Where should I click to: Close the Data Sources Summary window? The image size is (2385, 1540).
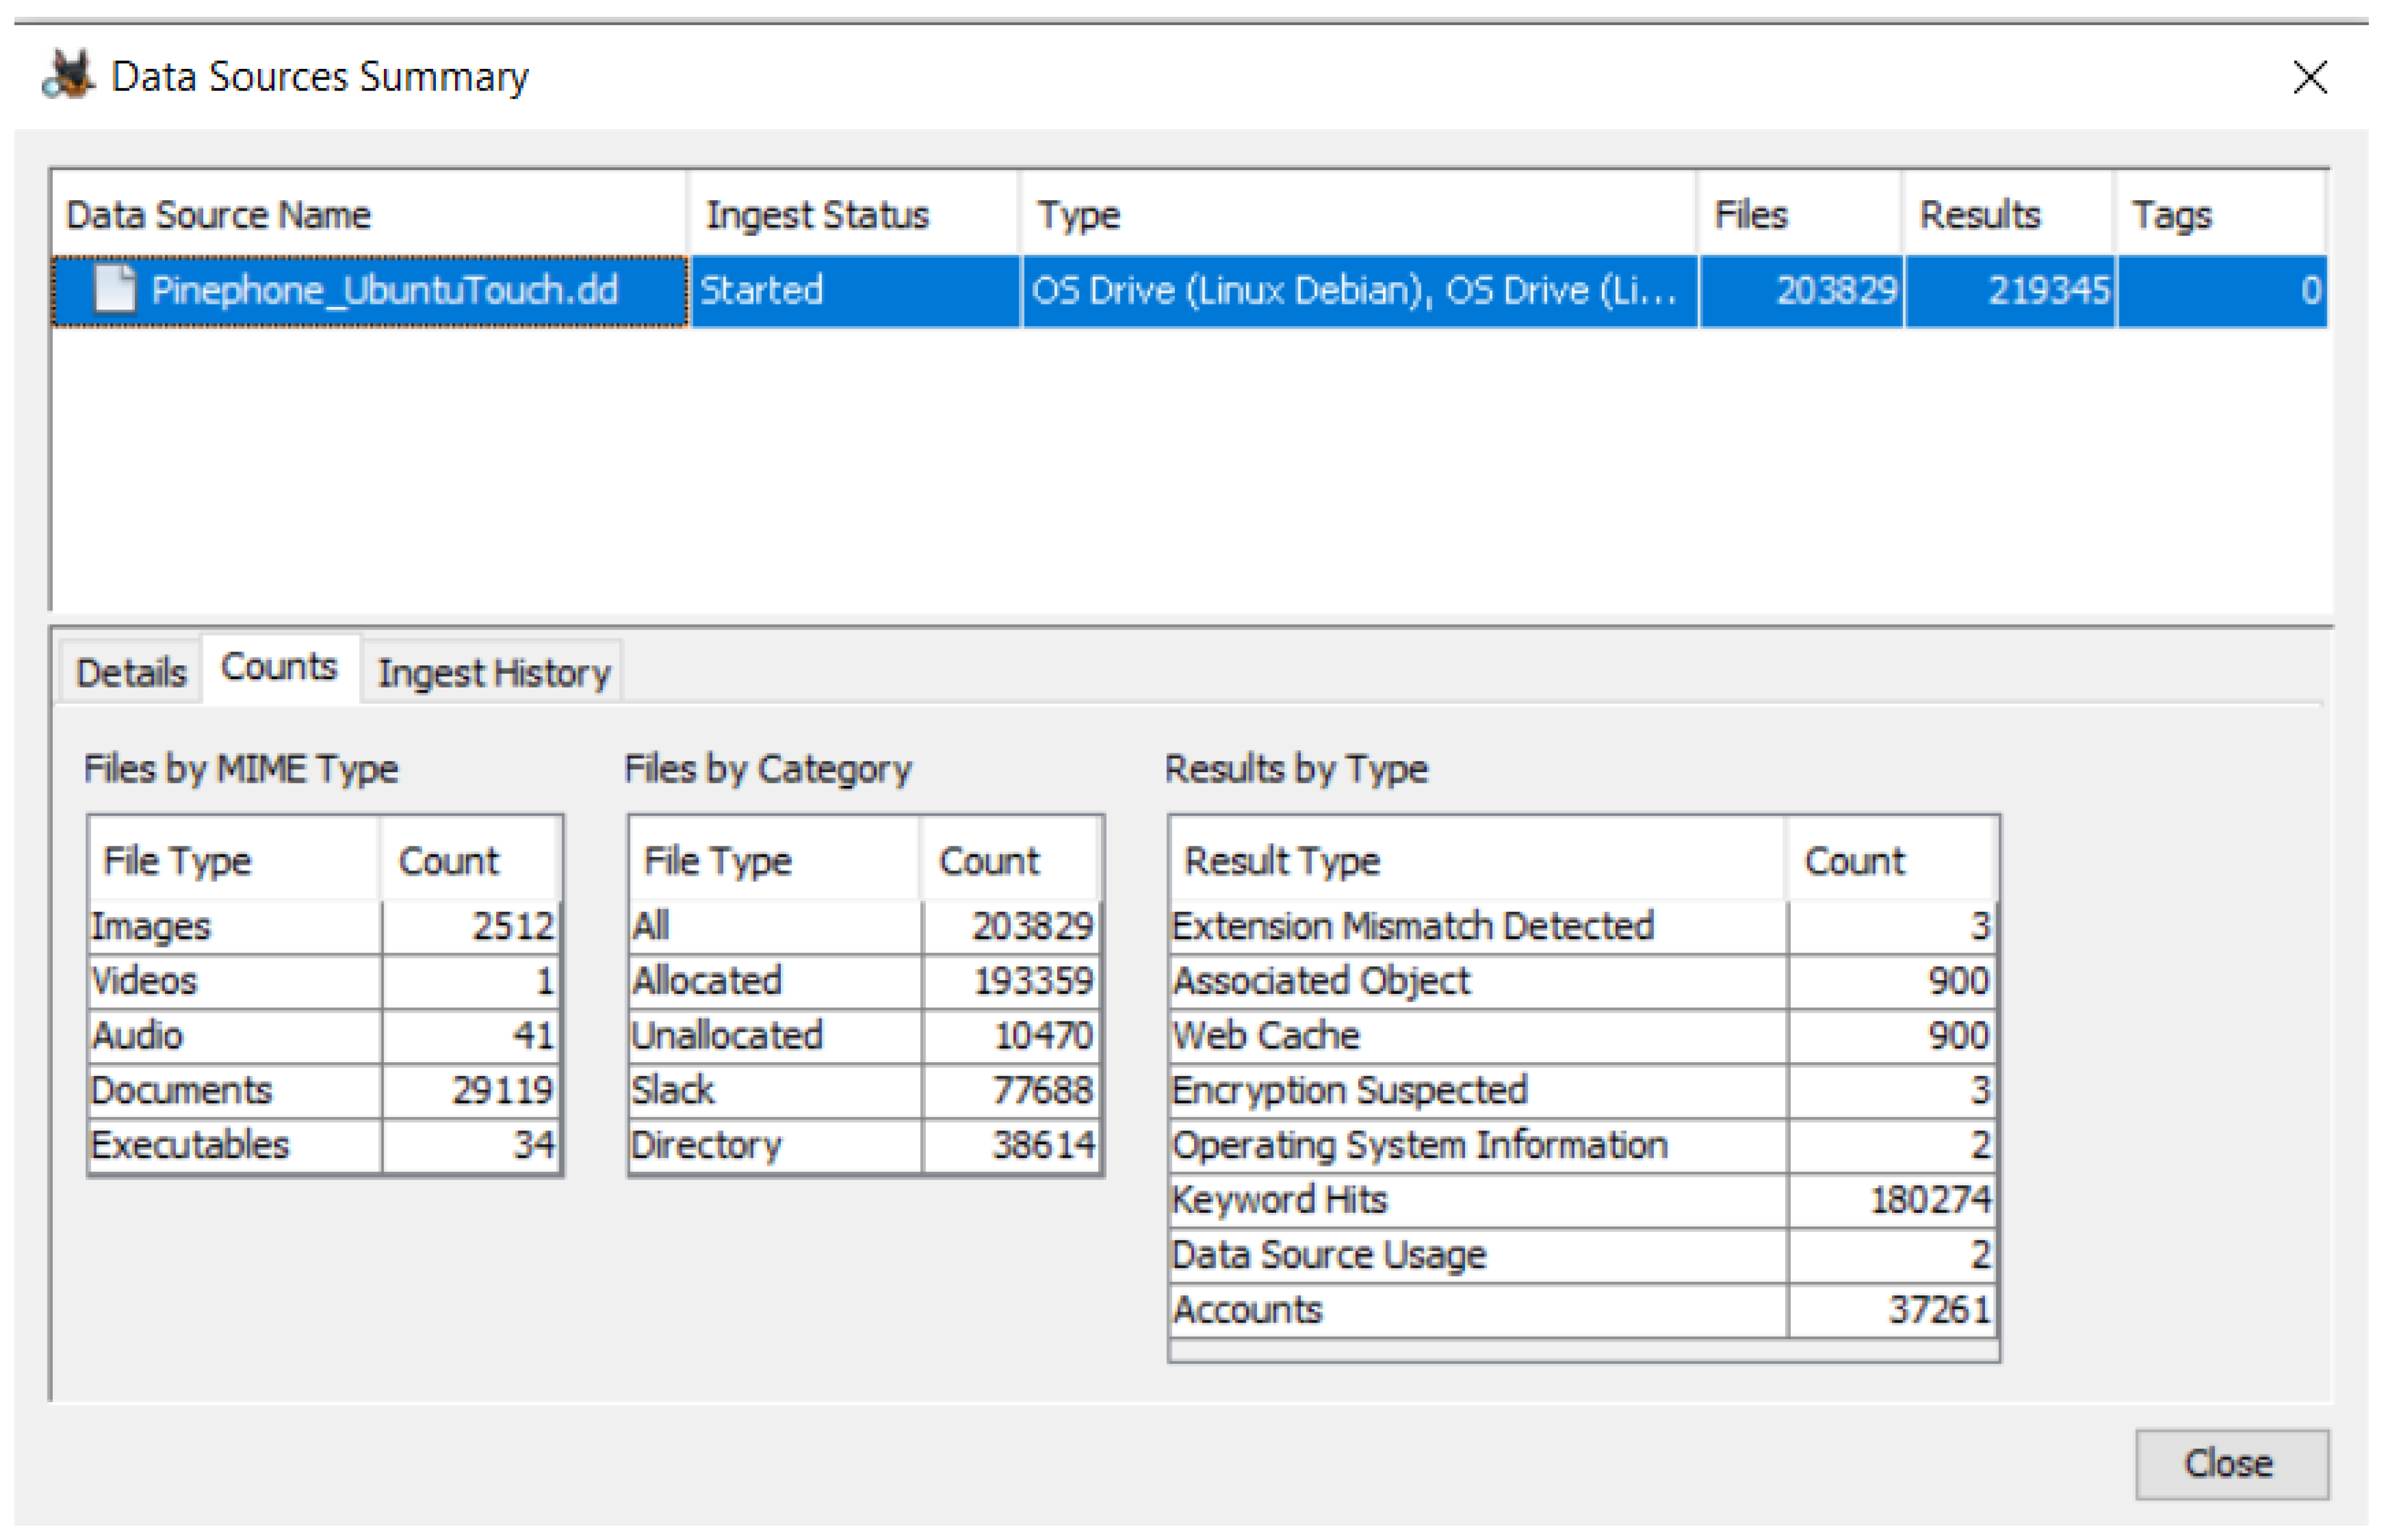2310,77
